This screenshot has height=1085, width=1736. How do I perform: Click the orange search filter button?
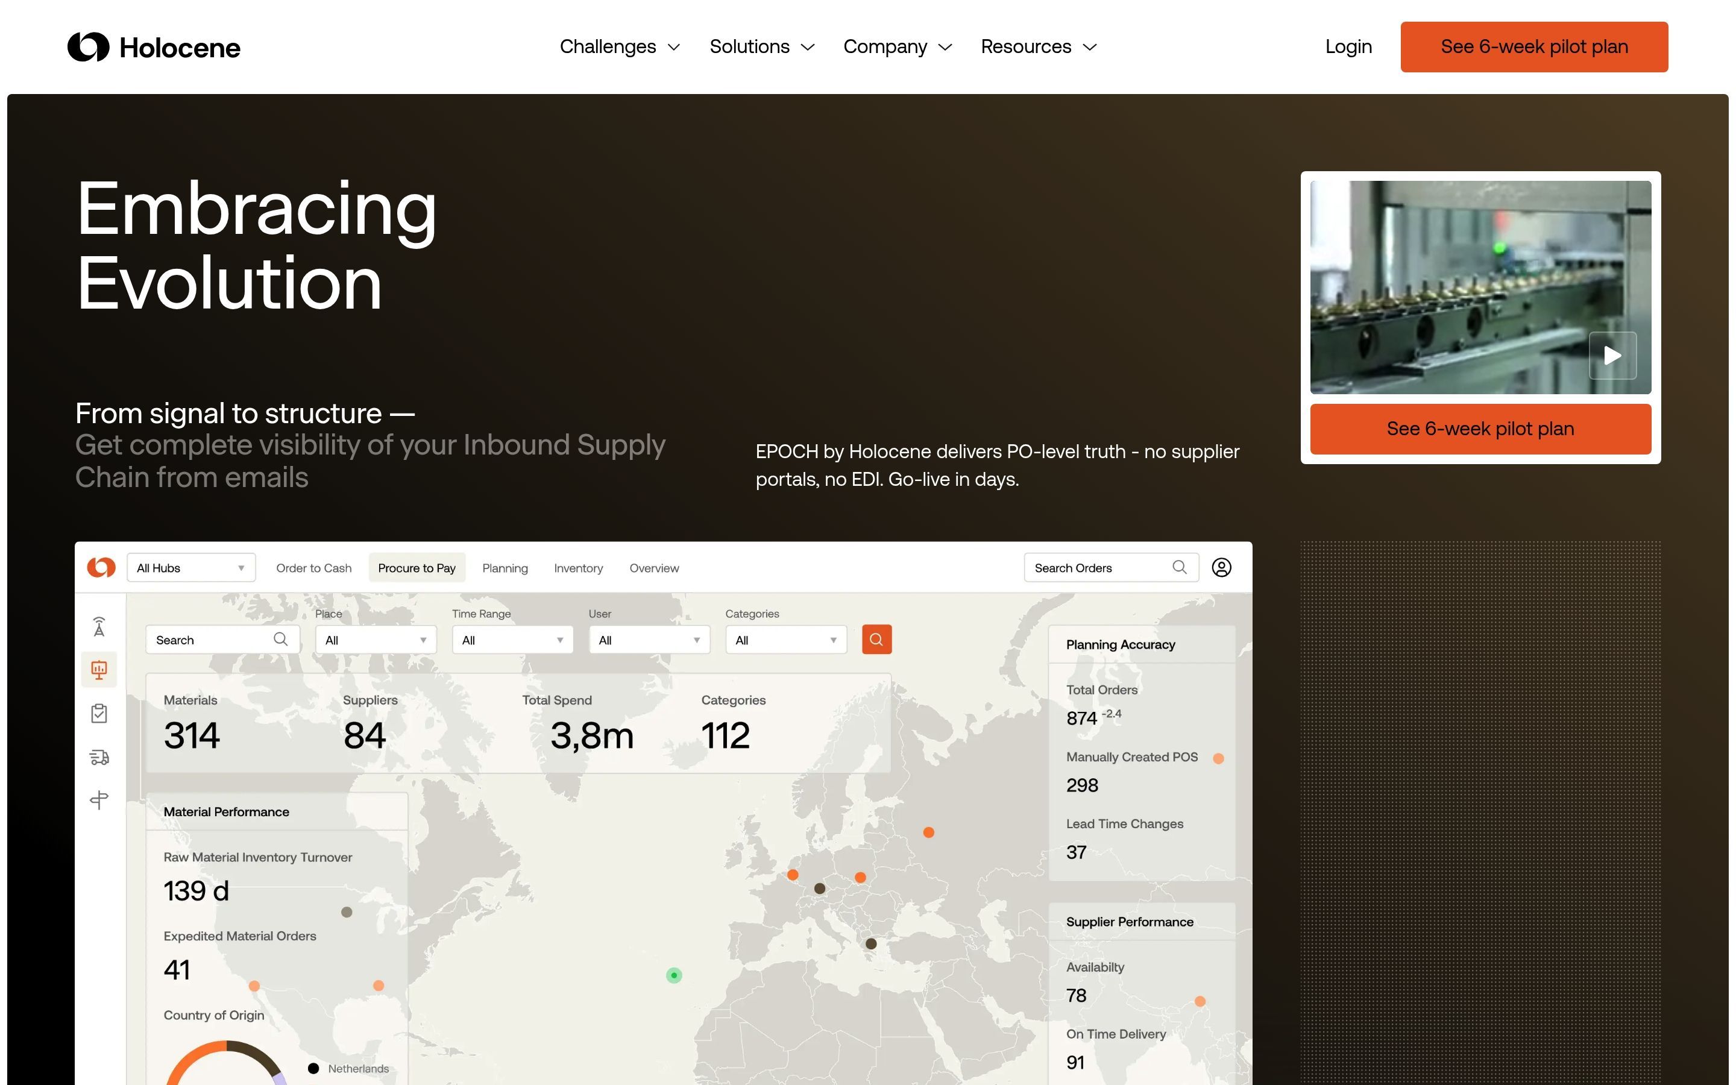click(x=876, y=640)
